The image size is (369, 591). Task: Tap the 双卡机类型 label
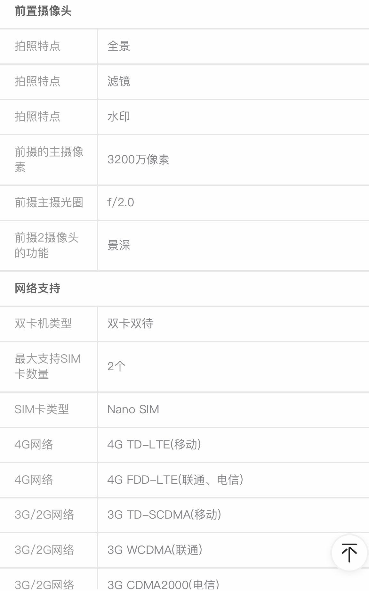(x=43, y=324)
